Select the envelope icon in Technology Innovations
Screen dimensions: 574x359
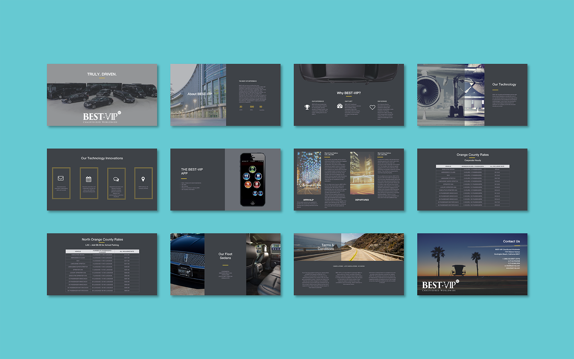[61, 178]
